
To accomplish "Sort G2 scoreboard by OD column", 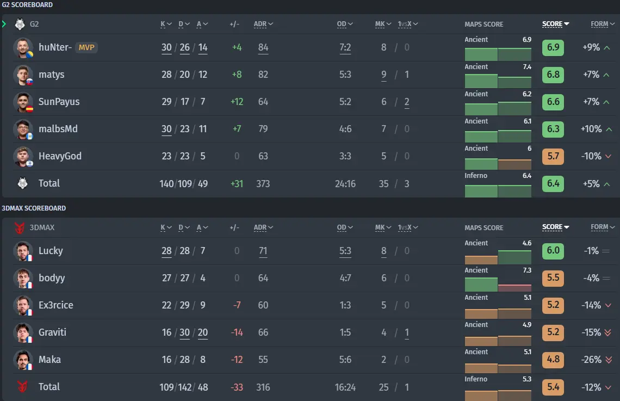I will coord(345,24).
